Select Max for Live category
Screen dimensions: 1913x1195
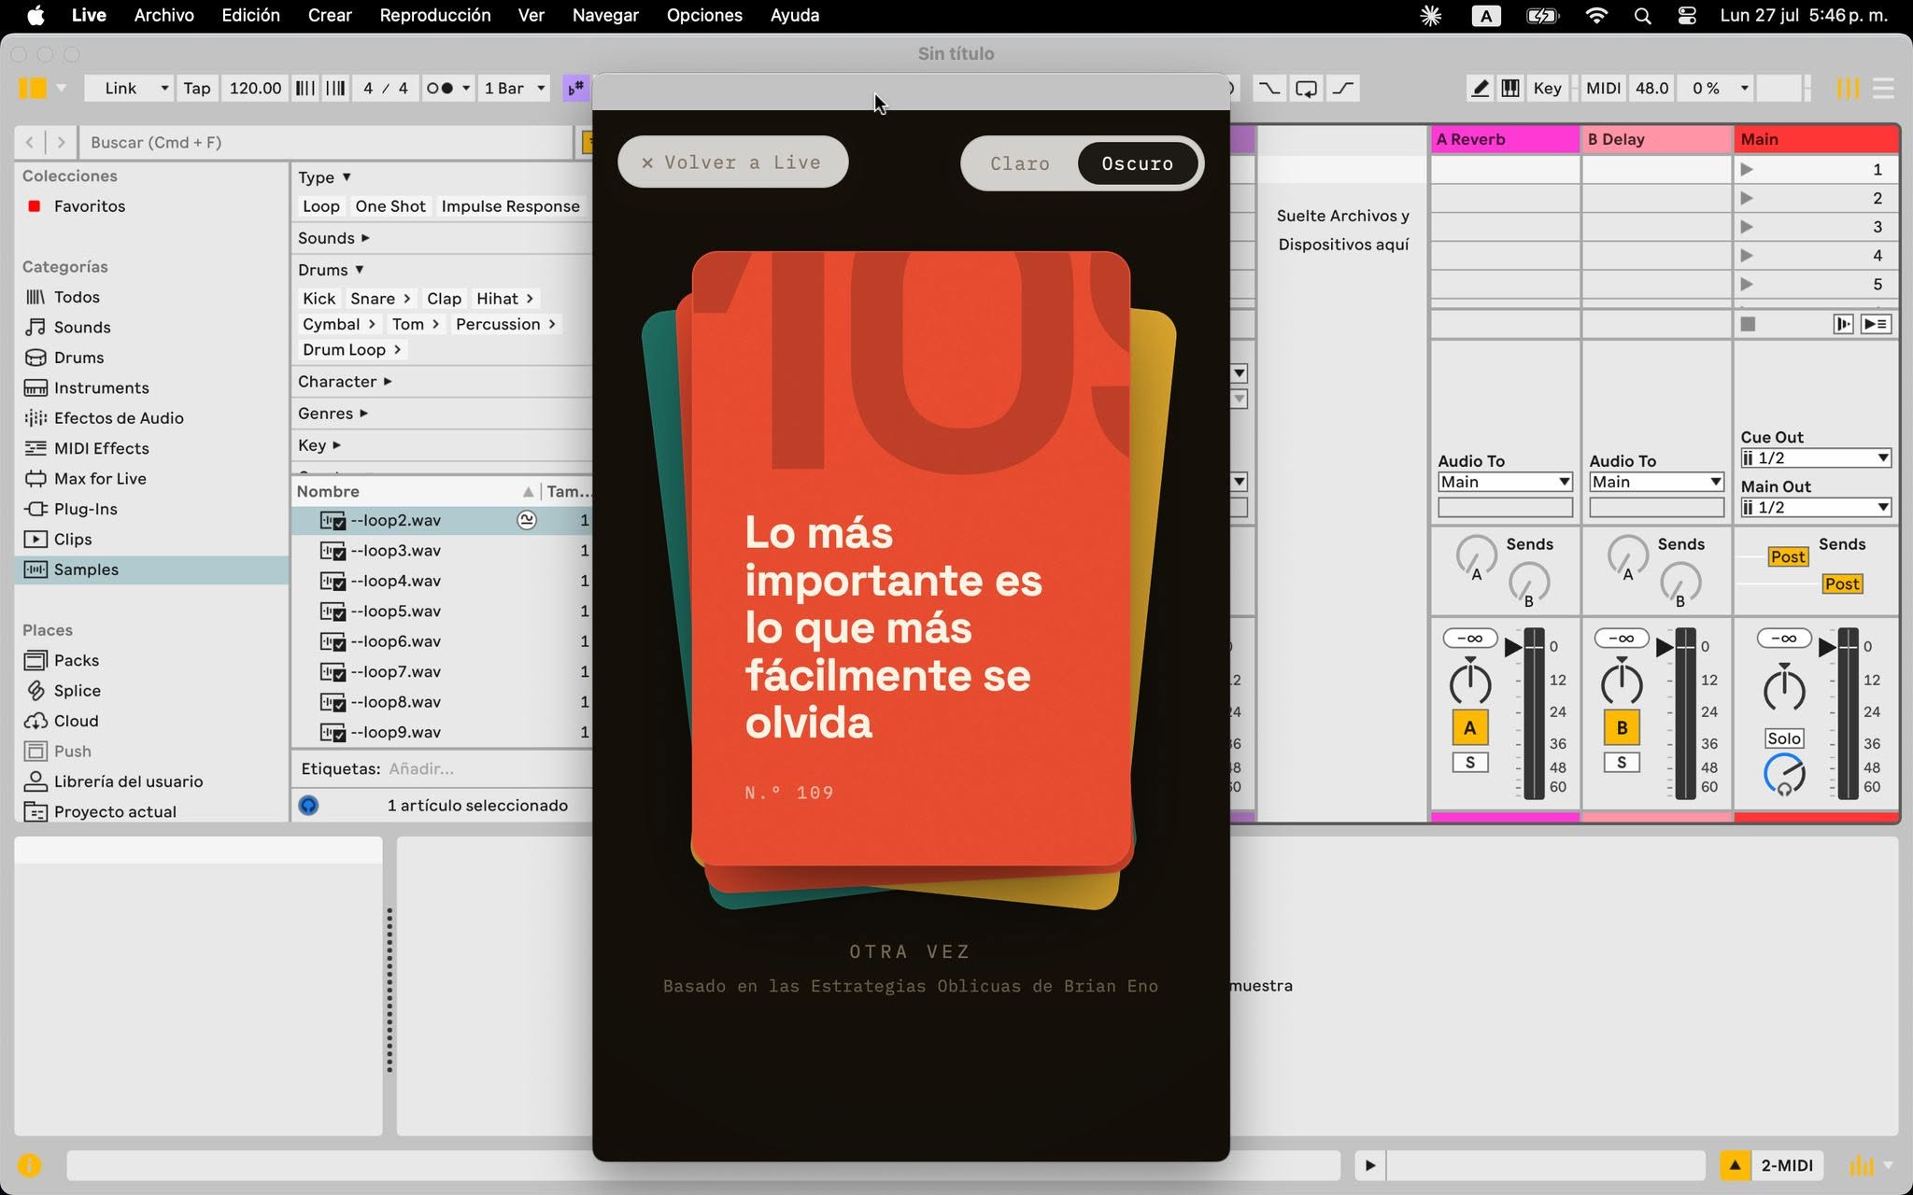(x=100, y=478)
